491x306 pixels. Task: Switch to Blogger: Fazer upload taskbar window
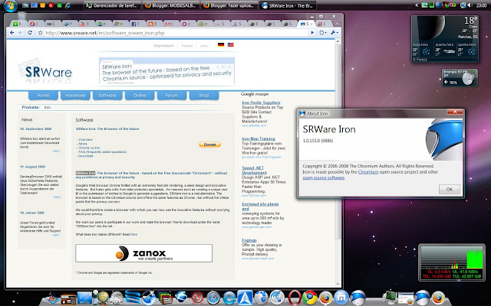tap(229, 5)
